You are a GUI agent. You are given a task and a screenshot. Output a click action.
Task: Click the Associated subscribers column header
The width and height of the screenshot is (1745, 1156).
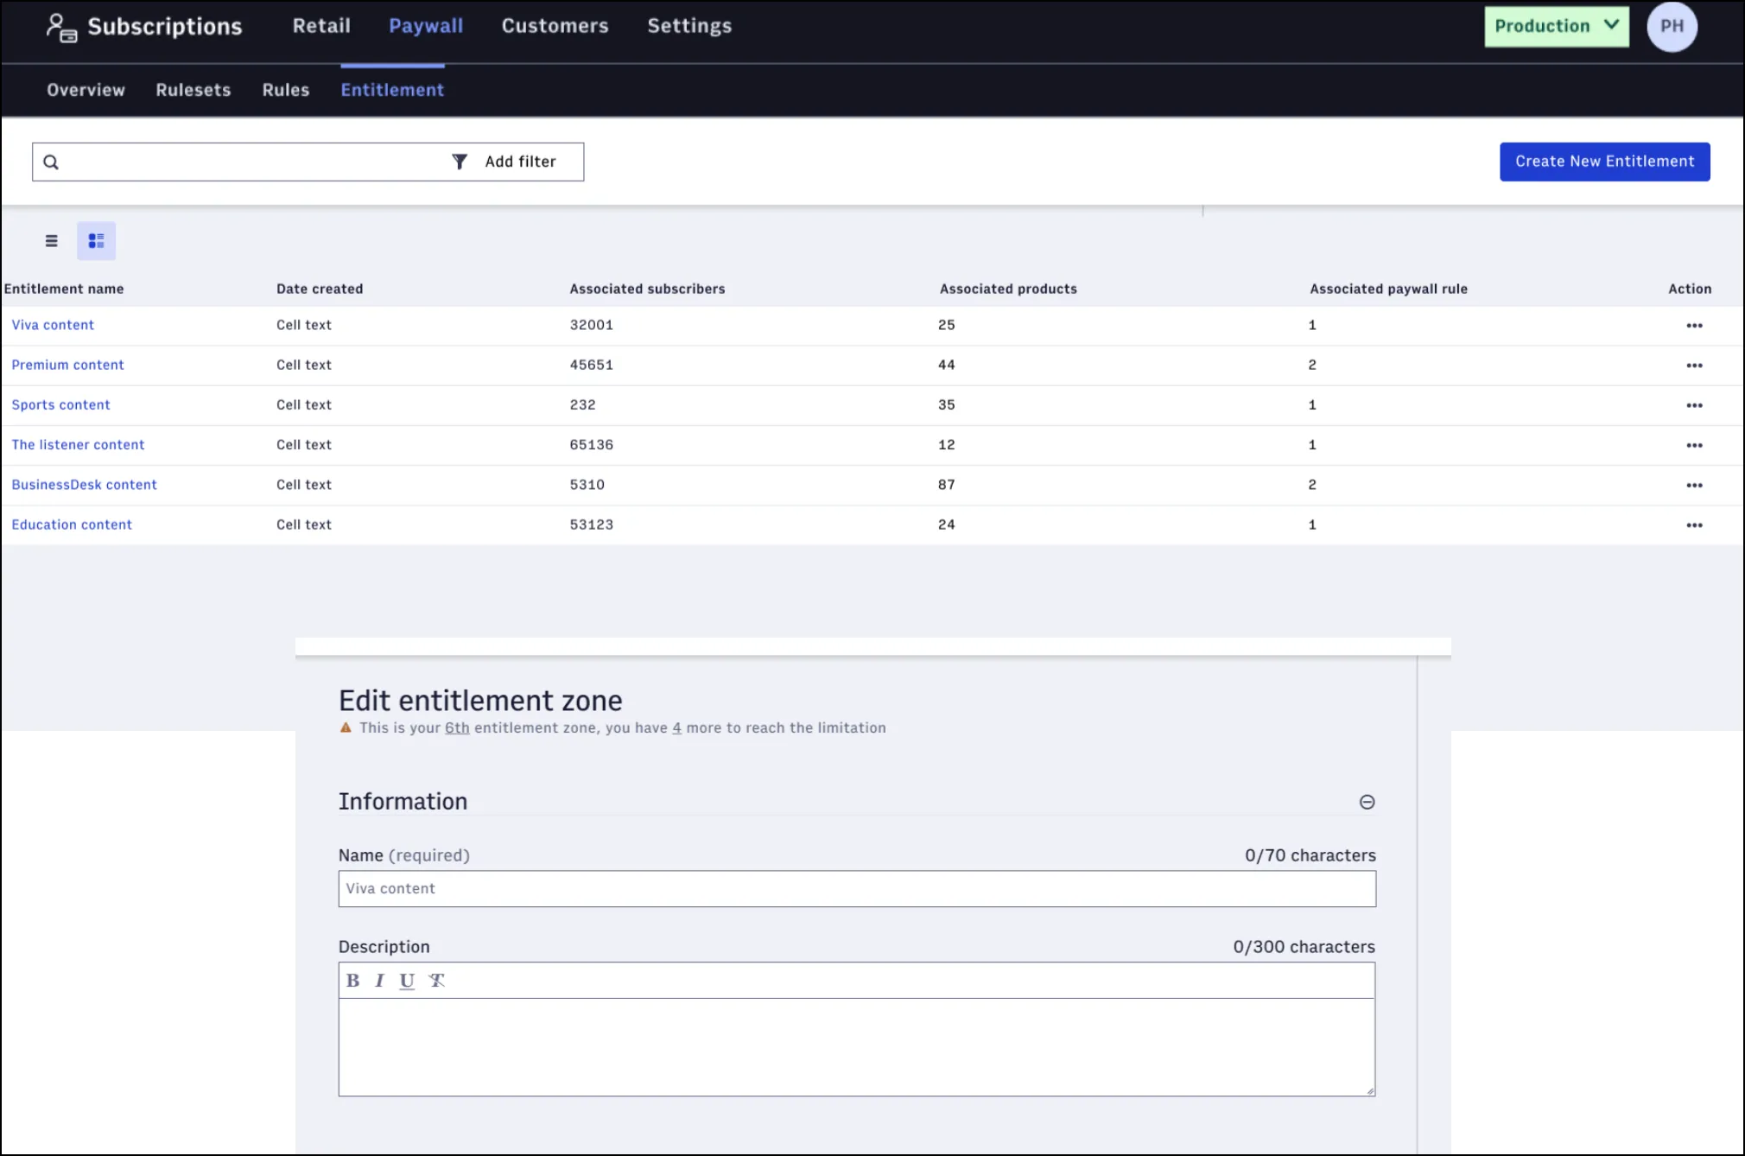(x=647, y=289)
